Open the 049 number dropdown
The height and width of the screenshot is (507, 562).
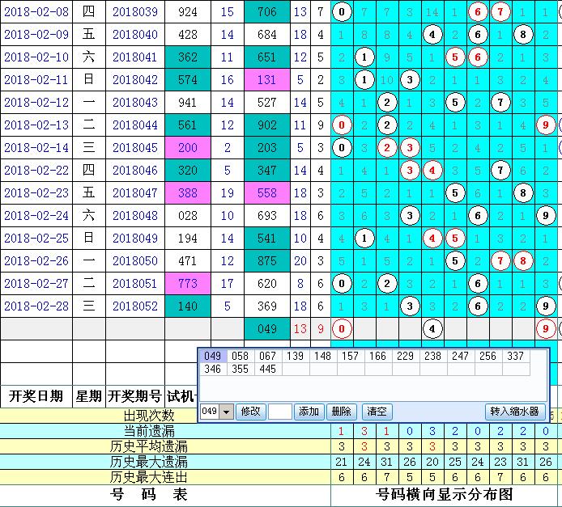226,412
